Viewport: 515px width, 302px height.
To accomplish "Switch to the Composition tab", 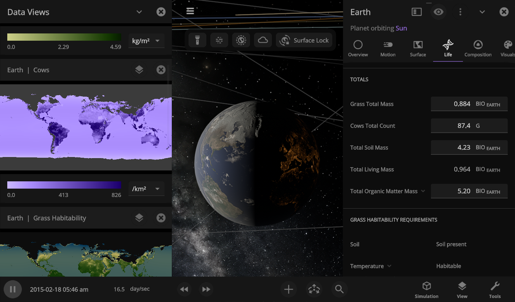I will 478,49.
